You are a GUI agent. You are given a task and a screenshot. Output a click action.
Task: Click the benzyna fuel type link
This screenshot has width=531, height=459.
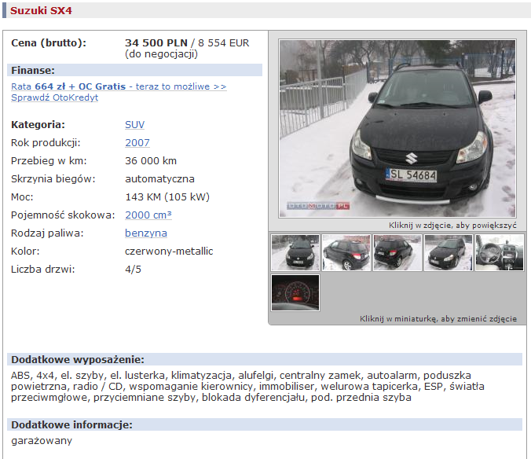146,233
